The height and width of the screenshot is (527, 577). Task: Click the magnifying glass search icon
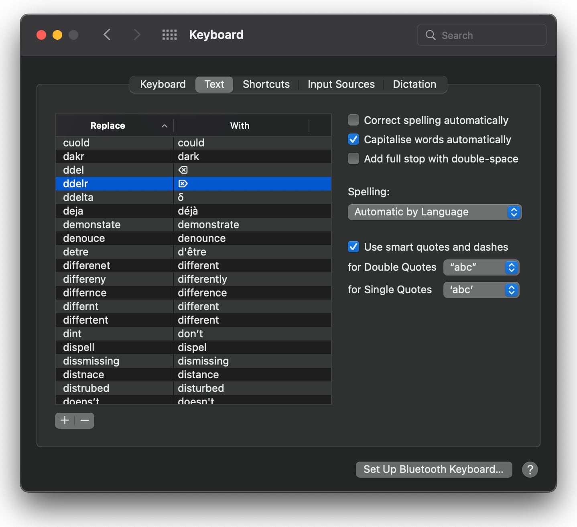tap(431, 35)
